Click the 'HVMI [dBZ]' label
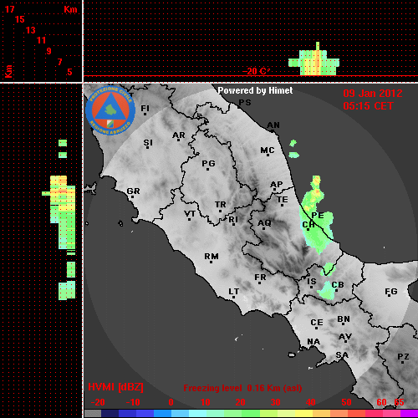This screenshot has height=418, width=418. click(115, 387)
